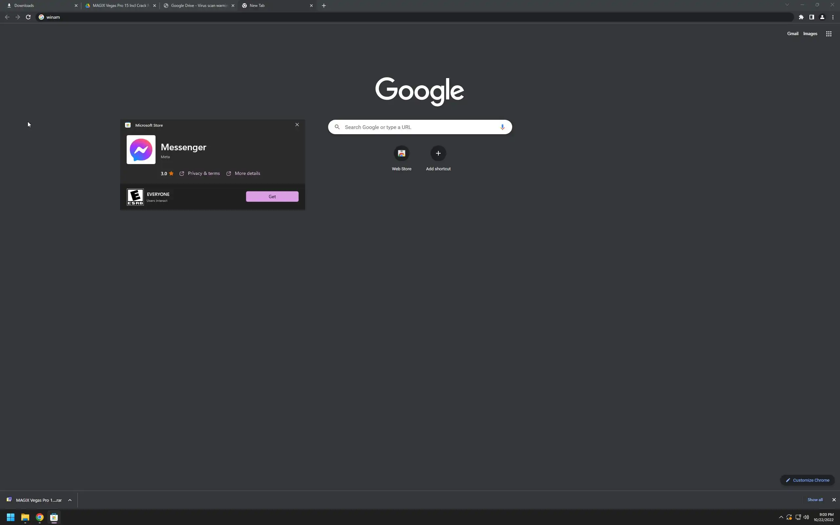Open the side panel icon

click(811, 17)
